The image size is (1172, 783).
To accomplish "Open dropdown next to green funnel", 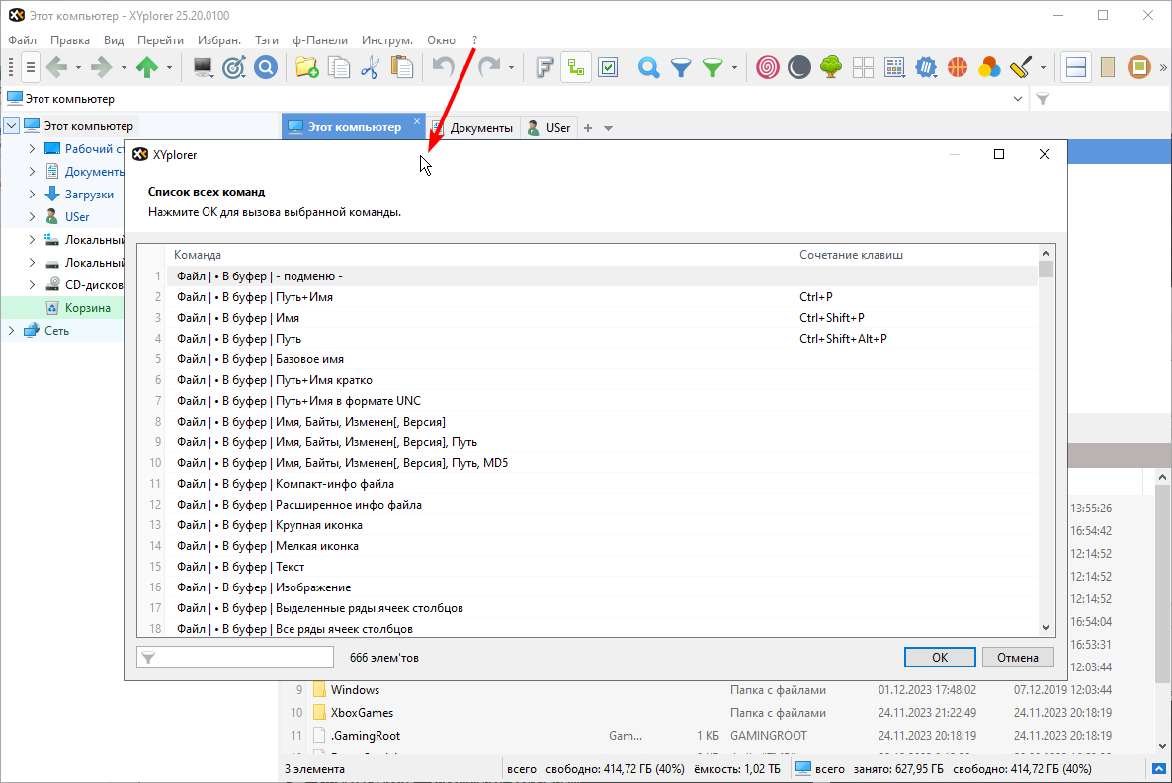I will tap(734, 68).
